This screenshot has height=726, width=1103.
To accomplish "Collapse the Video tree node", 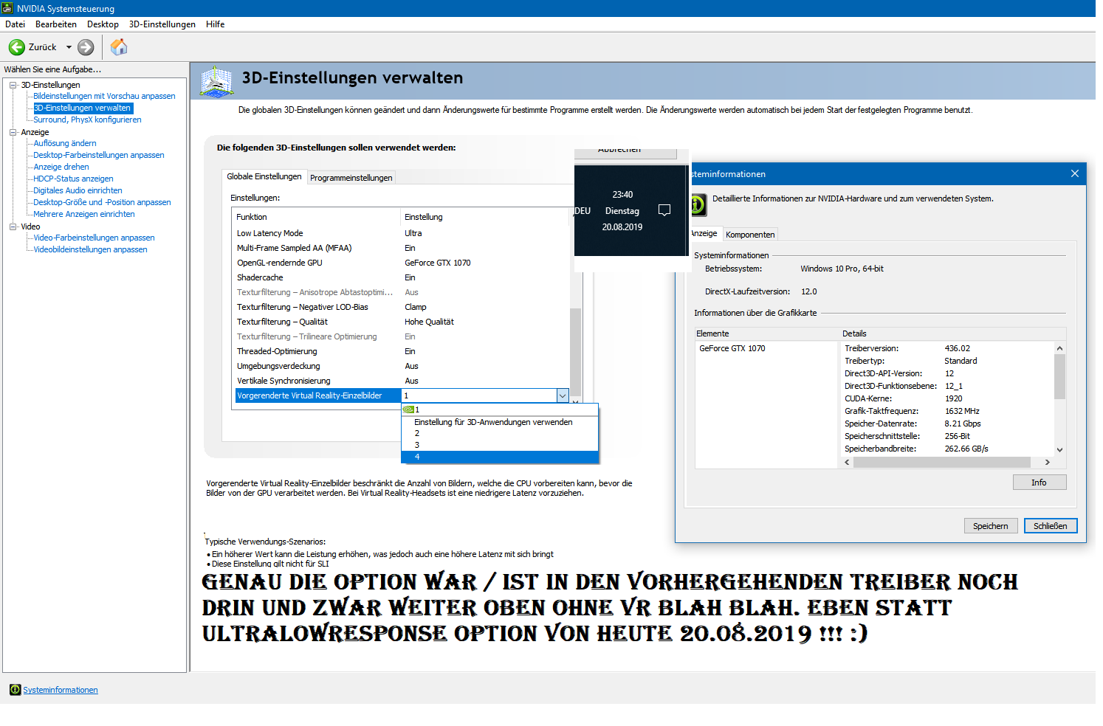I will pyautogui.click(x=13, y=227).
